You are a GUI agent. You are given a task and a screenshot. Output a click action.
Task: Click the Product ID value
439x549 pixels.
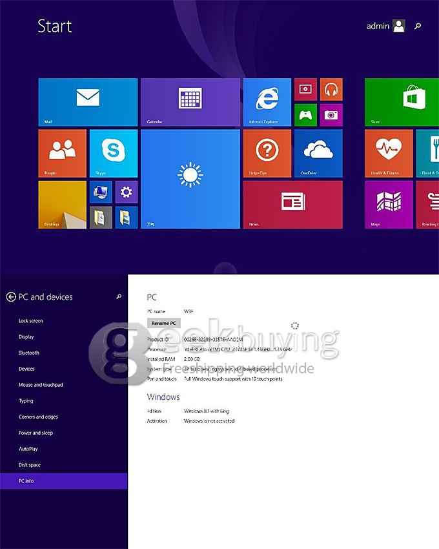[213, 339]
